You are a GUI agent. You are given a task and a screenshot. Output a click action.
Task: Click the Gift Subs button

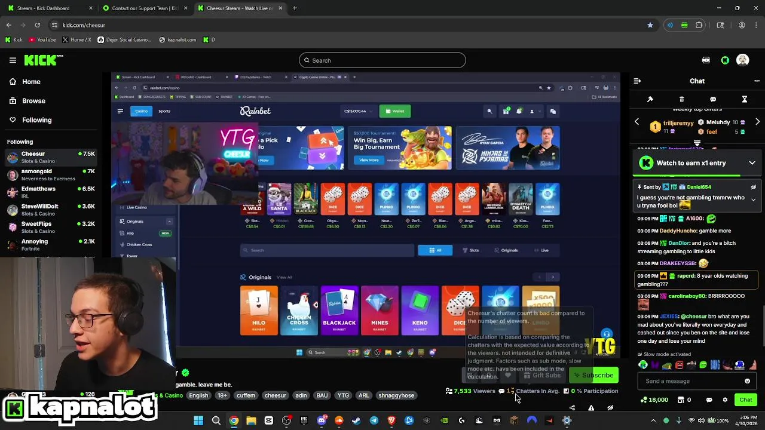coord(543,375)
